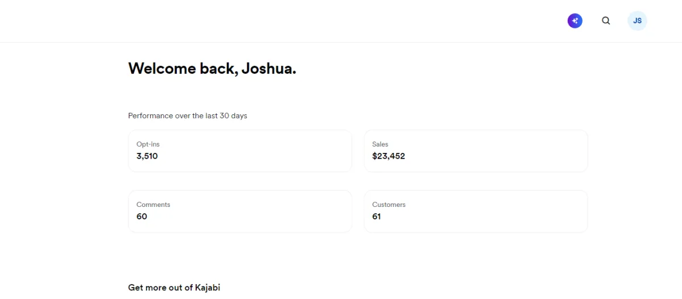The image size is (682, 299).
Task: Click the Performance over the last 30 days text
Action: point(188,116)
